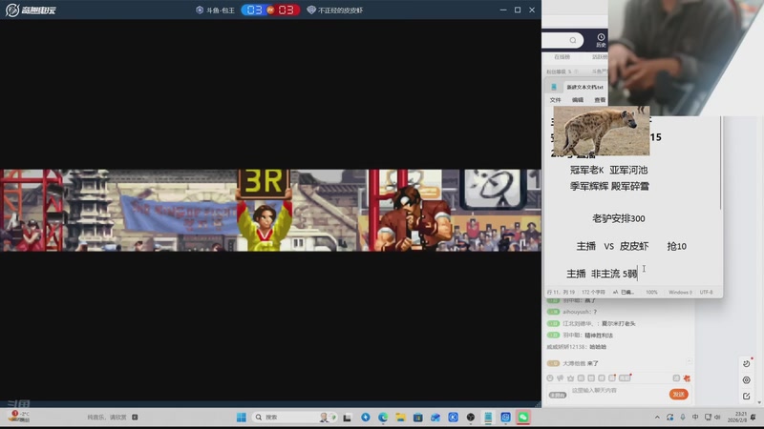The height and width of the screenshot is (429, 764).
Task: Click the 主播 非主流 5弱 line in Notepad
Action: (x=602, y=274)
